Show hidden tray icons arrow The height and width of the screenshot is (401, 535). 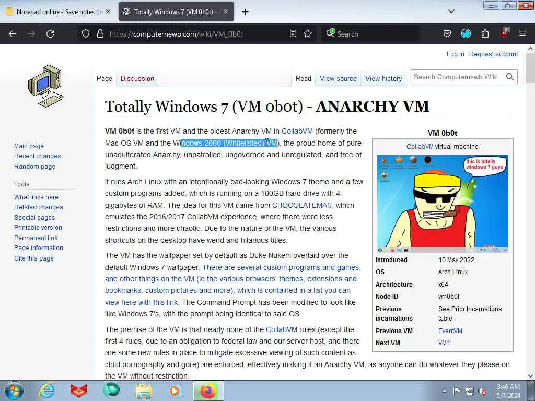(x=444, y=391)
